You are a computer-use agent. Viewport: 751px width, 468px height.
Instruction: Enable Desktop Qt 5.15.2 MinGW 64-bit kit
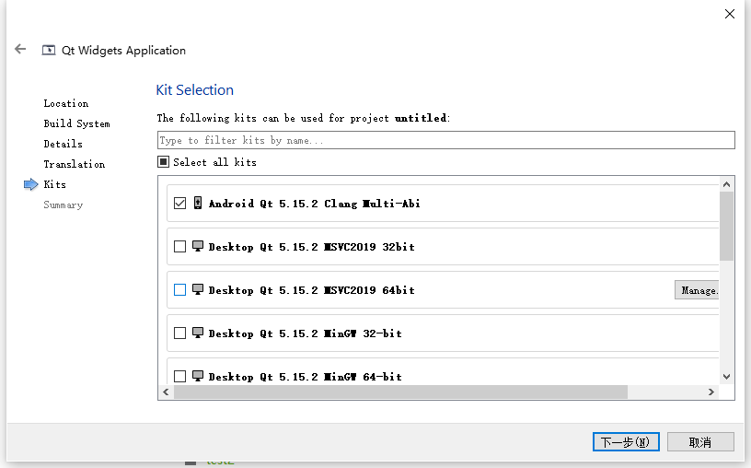point(179,376)
